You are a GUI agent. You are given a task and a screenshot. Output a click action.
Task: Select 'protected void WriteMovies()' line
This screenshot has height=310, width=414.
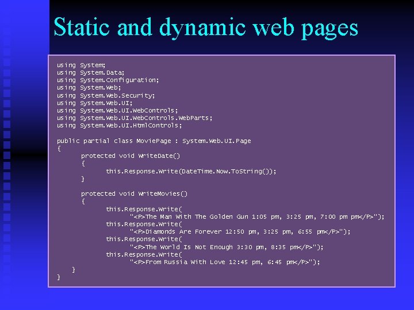134,194
